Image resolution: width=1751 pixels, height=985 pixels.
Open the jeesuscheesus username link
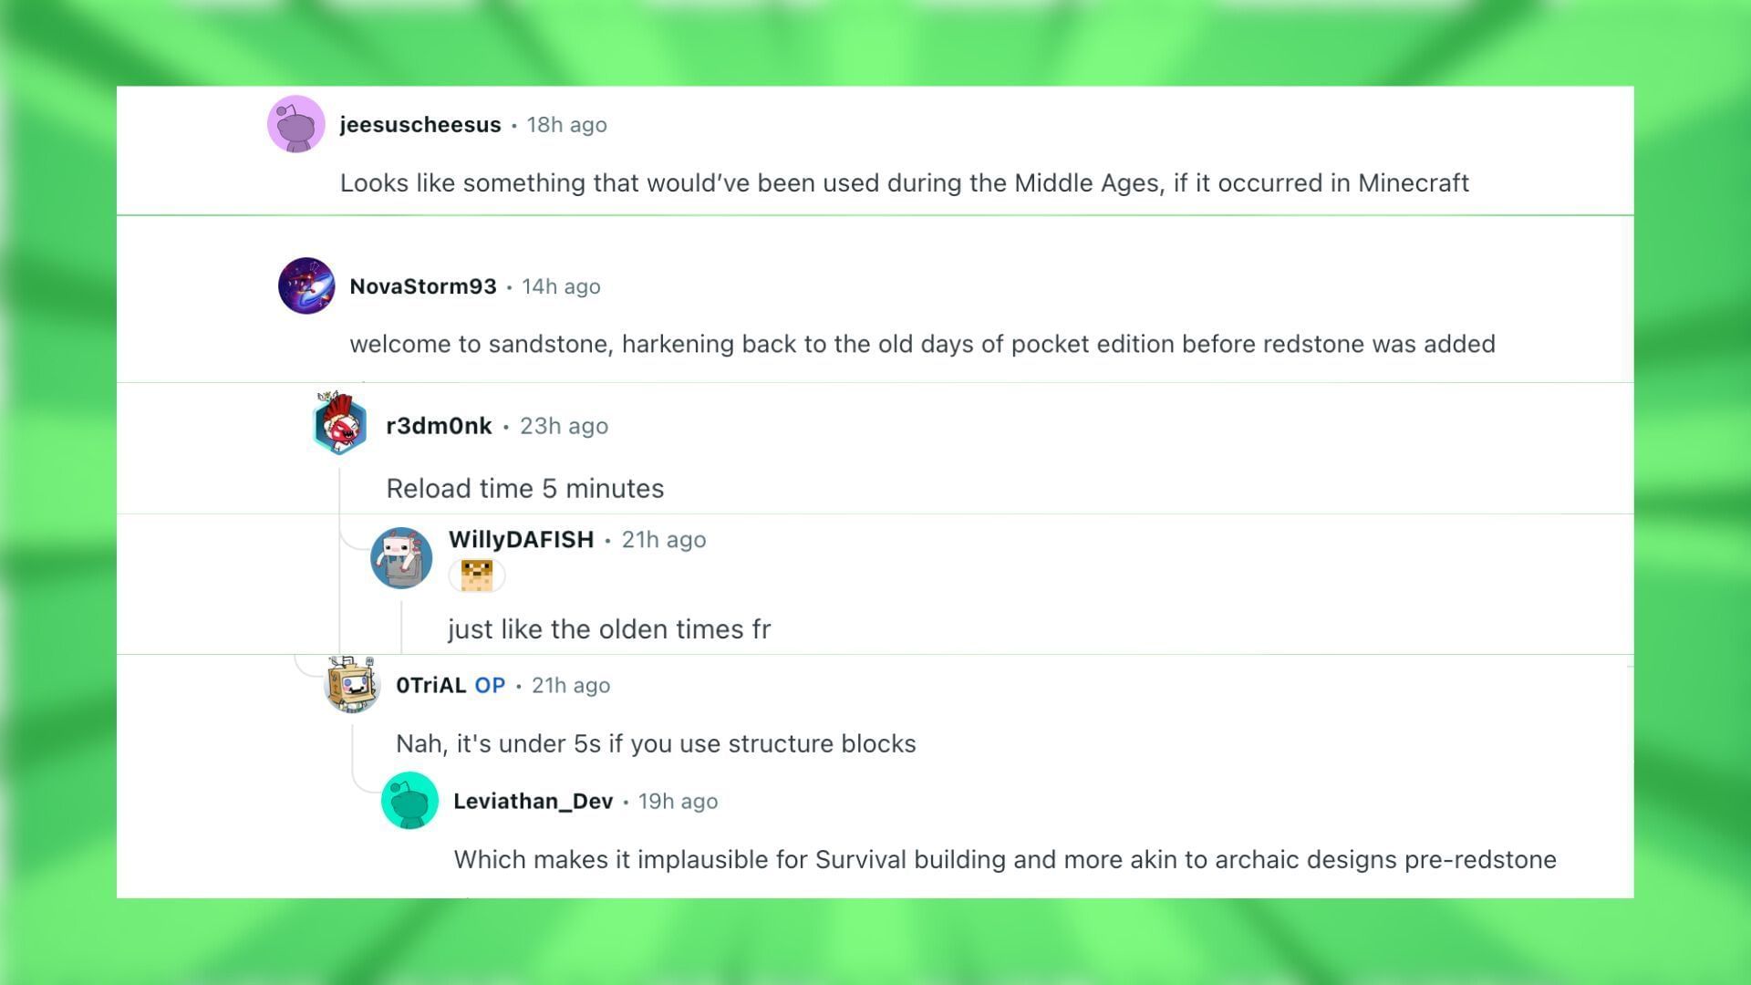[x=420, y=125]
